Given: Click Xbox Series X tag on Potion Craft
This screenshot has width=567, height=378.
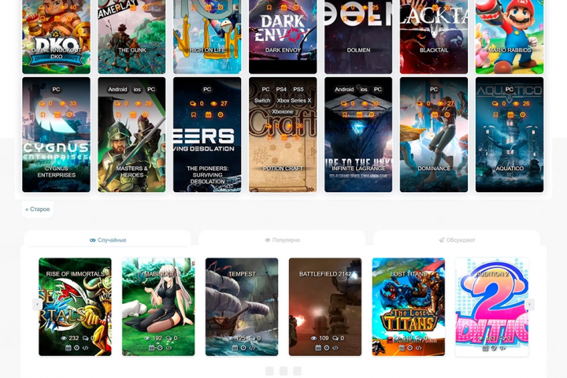Looking at the screenshot, I should [294, 101].
